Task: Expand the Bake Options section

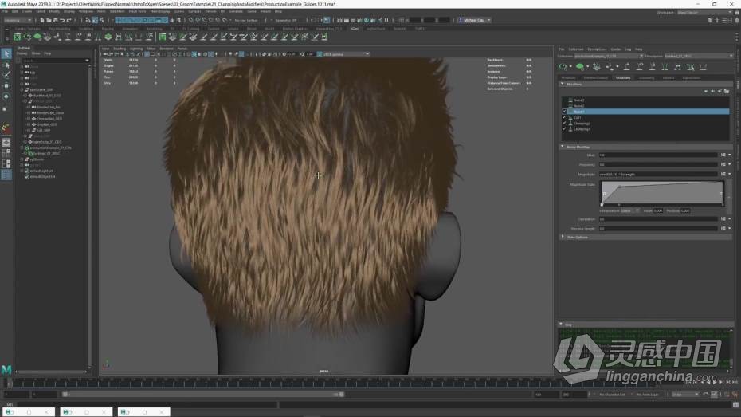Action: pyautogui.click(x=563, y=237)
